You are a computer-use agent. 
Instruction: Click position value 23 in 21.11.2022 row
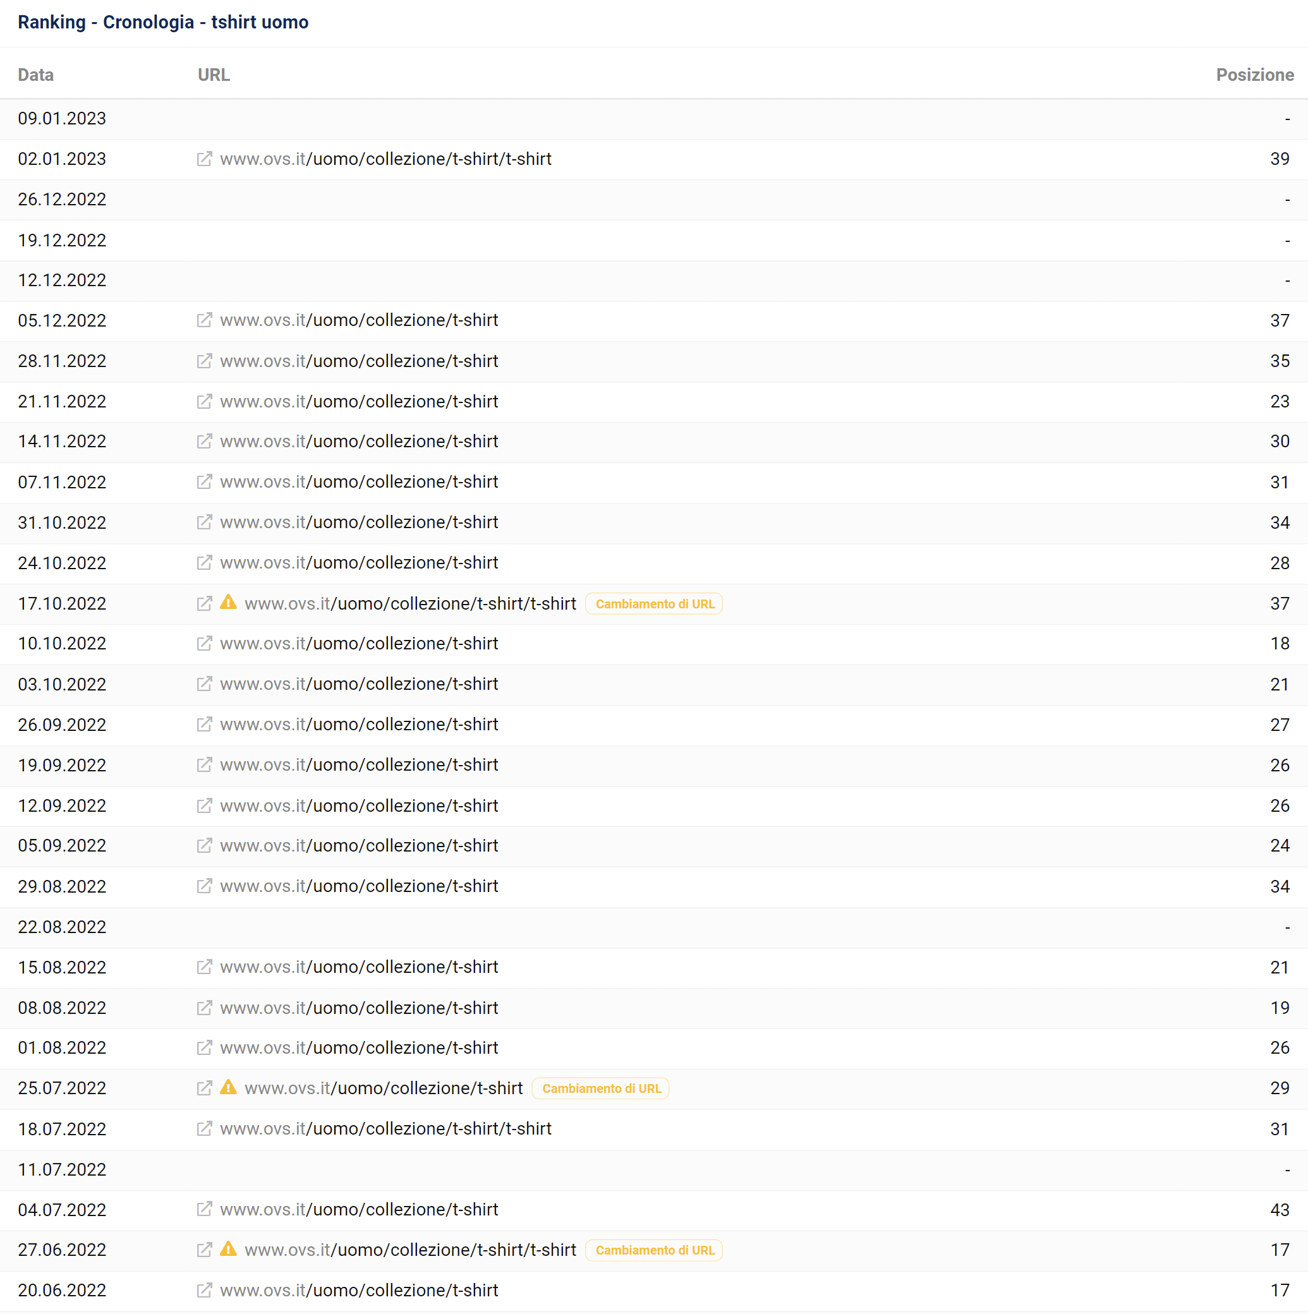1280,401
